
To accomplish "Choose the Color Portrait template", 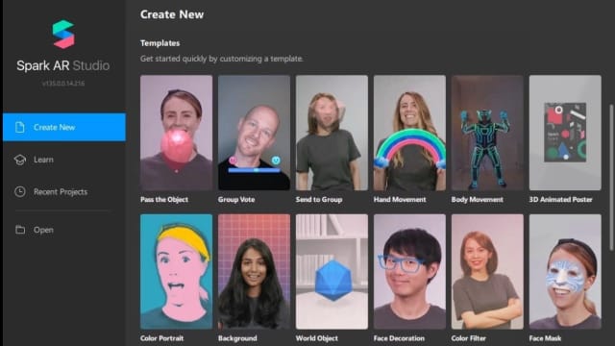I will 176,271.
